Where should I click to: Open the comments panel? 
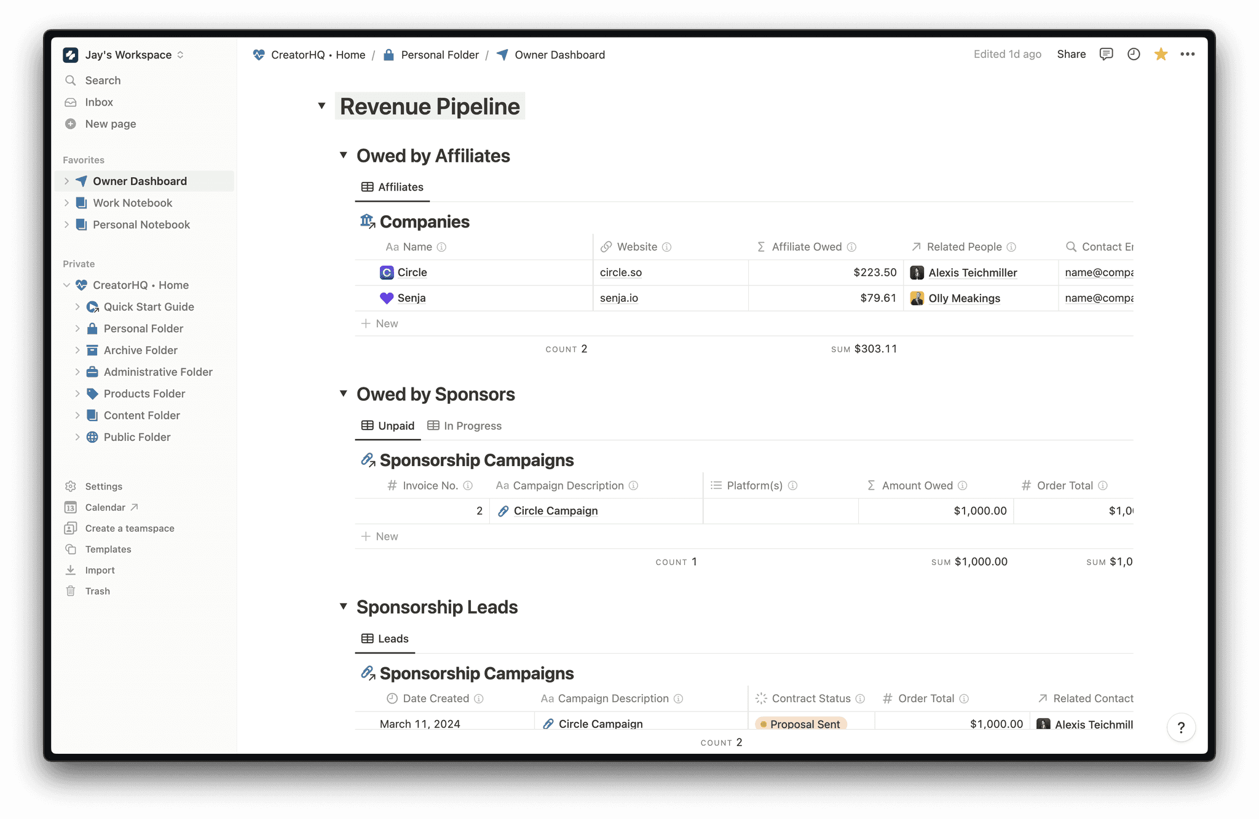1106,54
